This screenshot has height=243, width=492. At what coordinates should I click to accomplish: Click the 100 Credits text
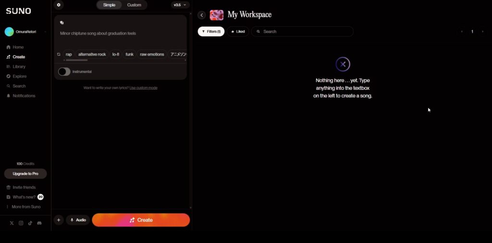click(25, 164)
